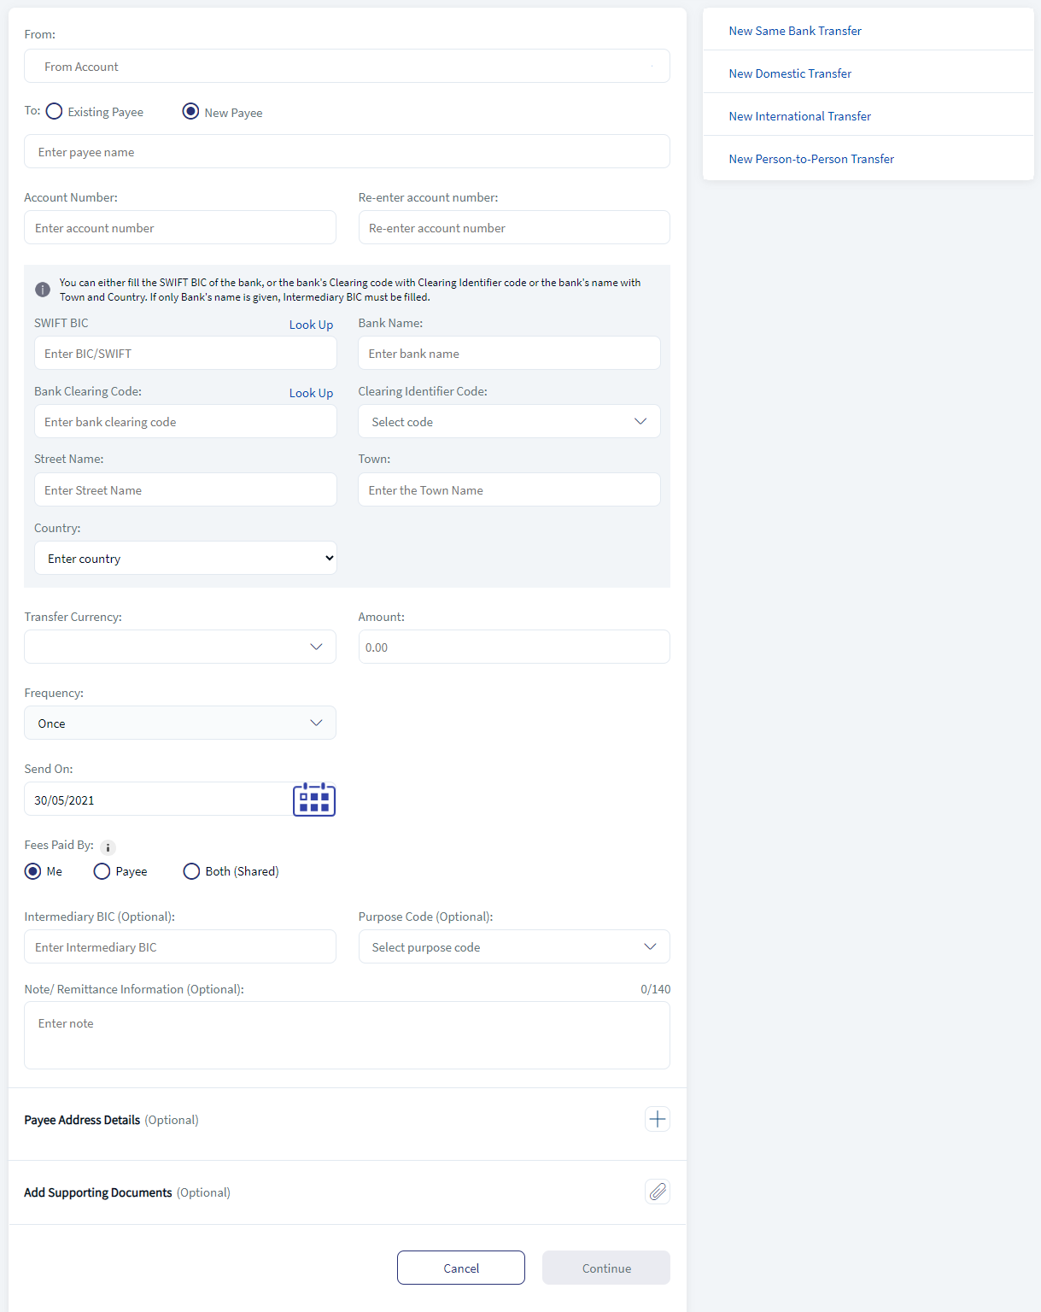The image size is (1041, 1312).
Task: Click the plus icon for Payee Address Details
Action: click(x=658, y=1119)
